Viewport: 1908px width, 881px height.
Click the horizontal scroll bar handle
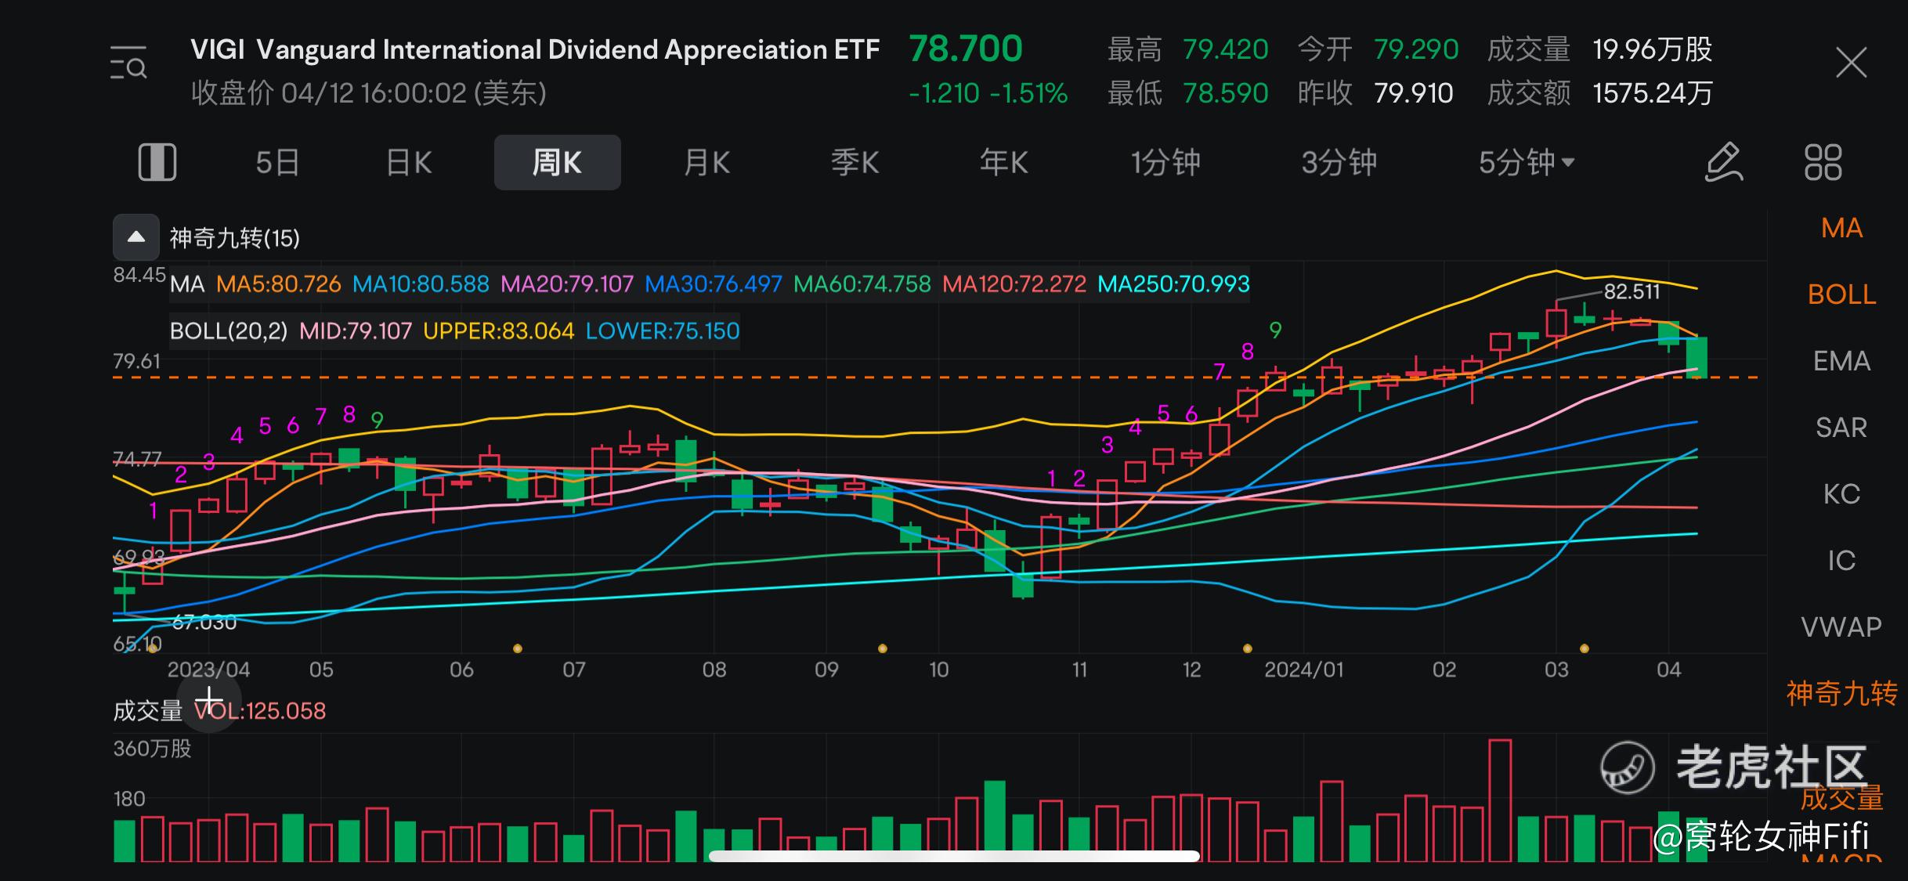[x=954, y=856]
